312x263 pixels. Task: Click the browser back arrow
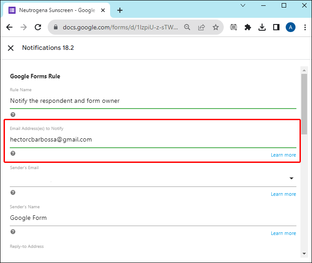point(9,27)
